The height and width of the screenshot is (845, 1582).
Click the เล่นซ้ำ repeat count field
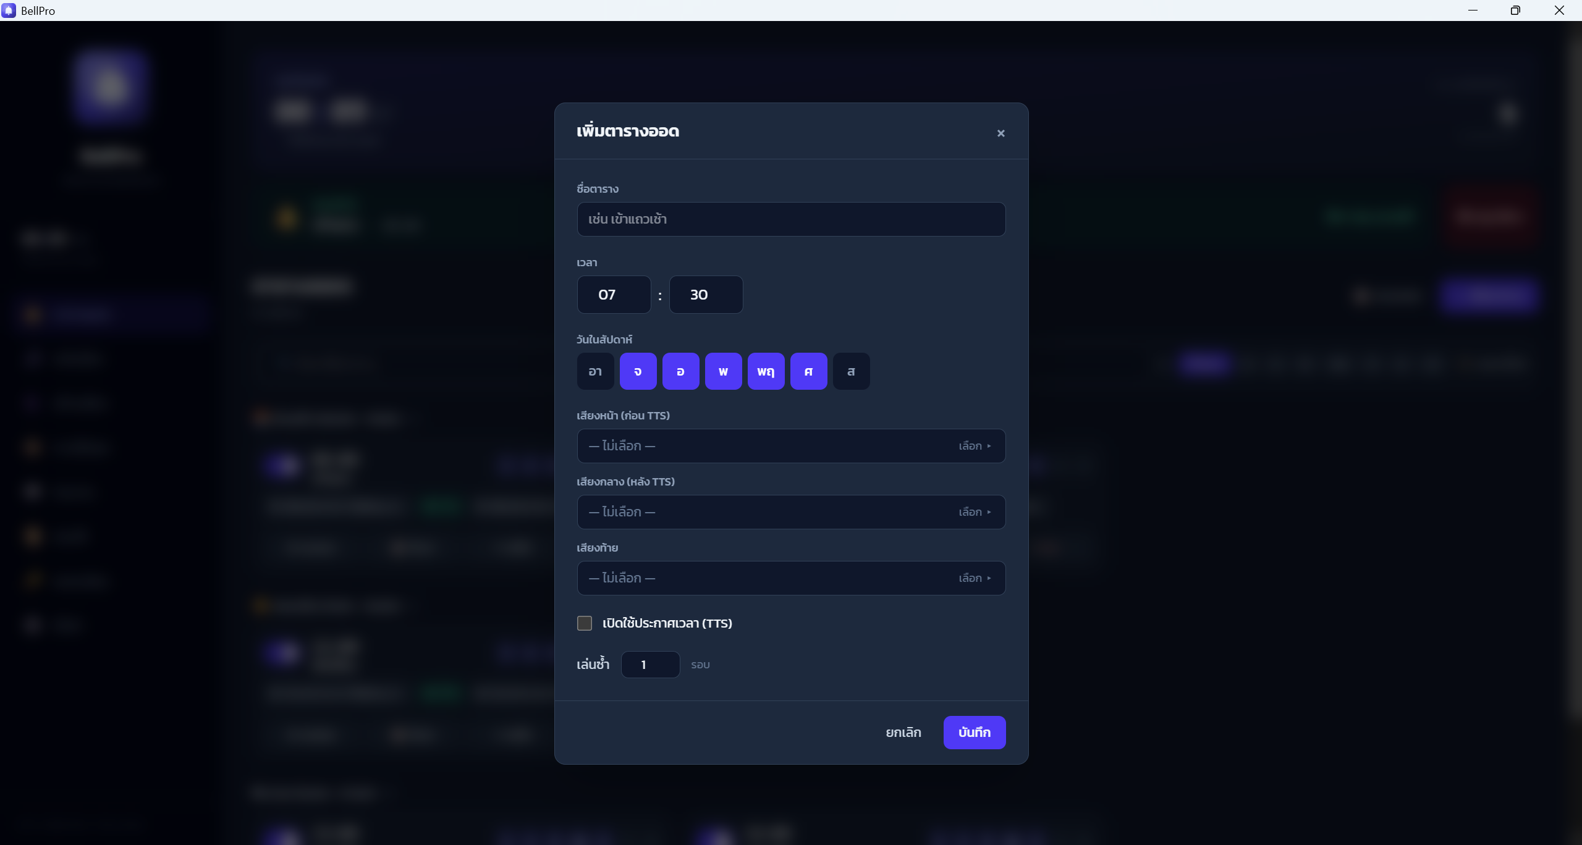pos(650,665)
